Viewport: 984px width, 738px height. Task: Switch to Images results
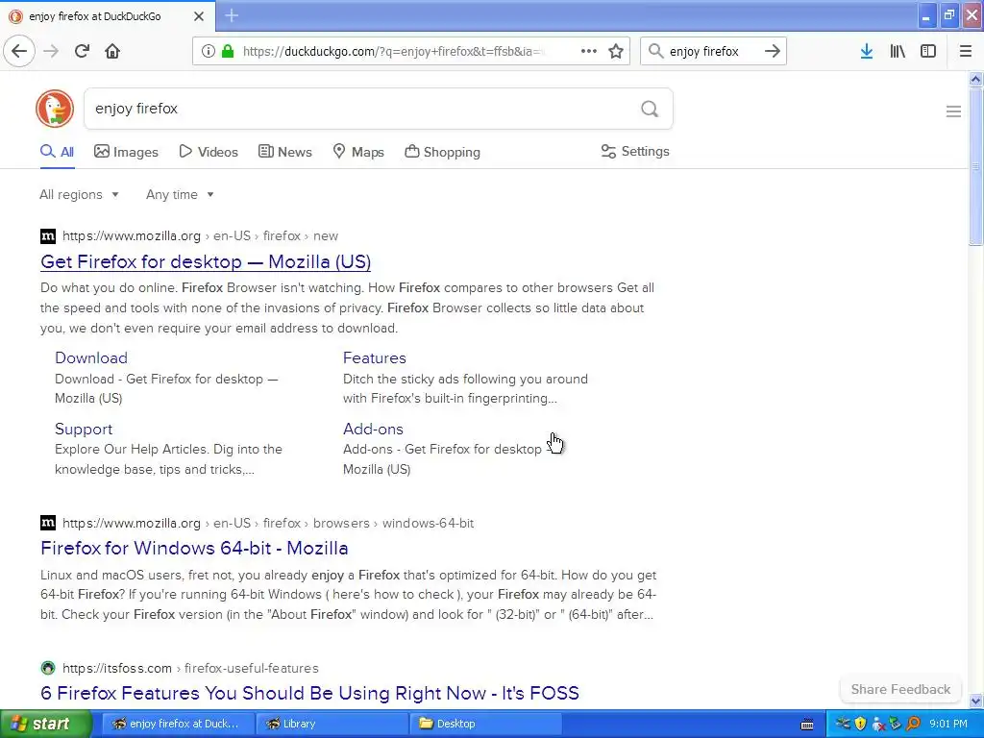point(126,152)
